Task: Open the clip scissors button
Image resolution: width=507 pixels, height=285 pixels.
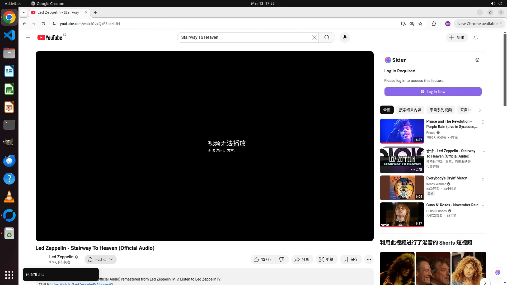Action: [x=326, y=259]
